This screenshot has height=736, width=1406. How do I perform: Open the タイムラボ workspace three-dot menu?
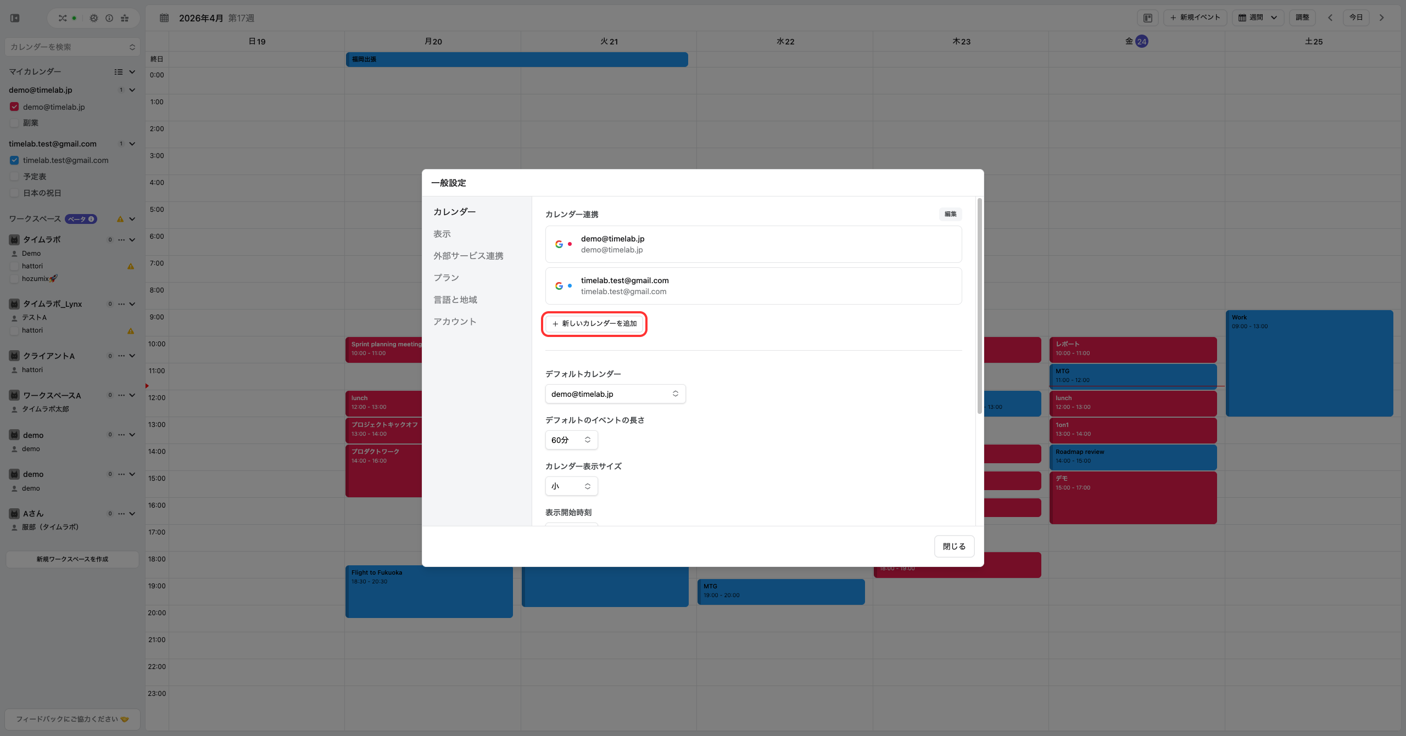point(121,240)
